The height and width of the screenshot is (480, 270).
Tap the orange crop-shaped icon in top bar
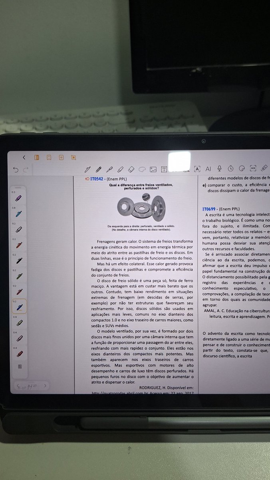pos(73,158)
